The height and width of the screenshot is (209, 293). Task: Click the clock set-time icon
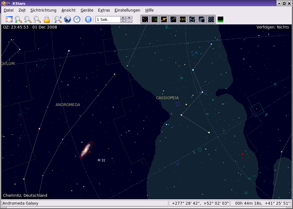pyautogui.click(x=77, y=19)
